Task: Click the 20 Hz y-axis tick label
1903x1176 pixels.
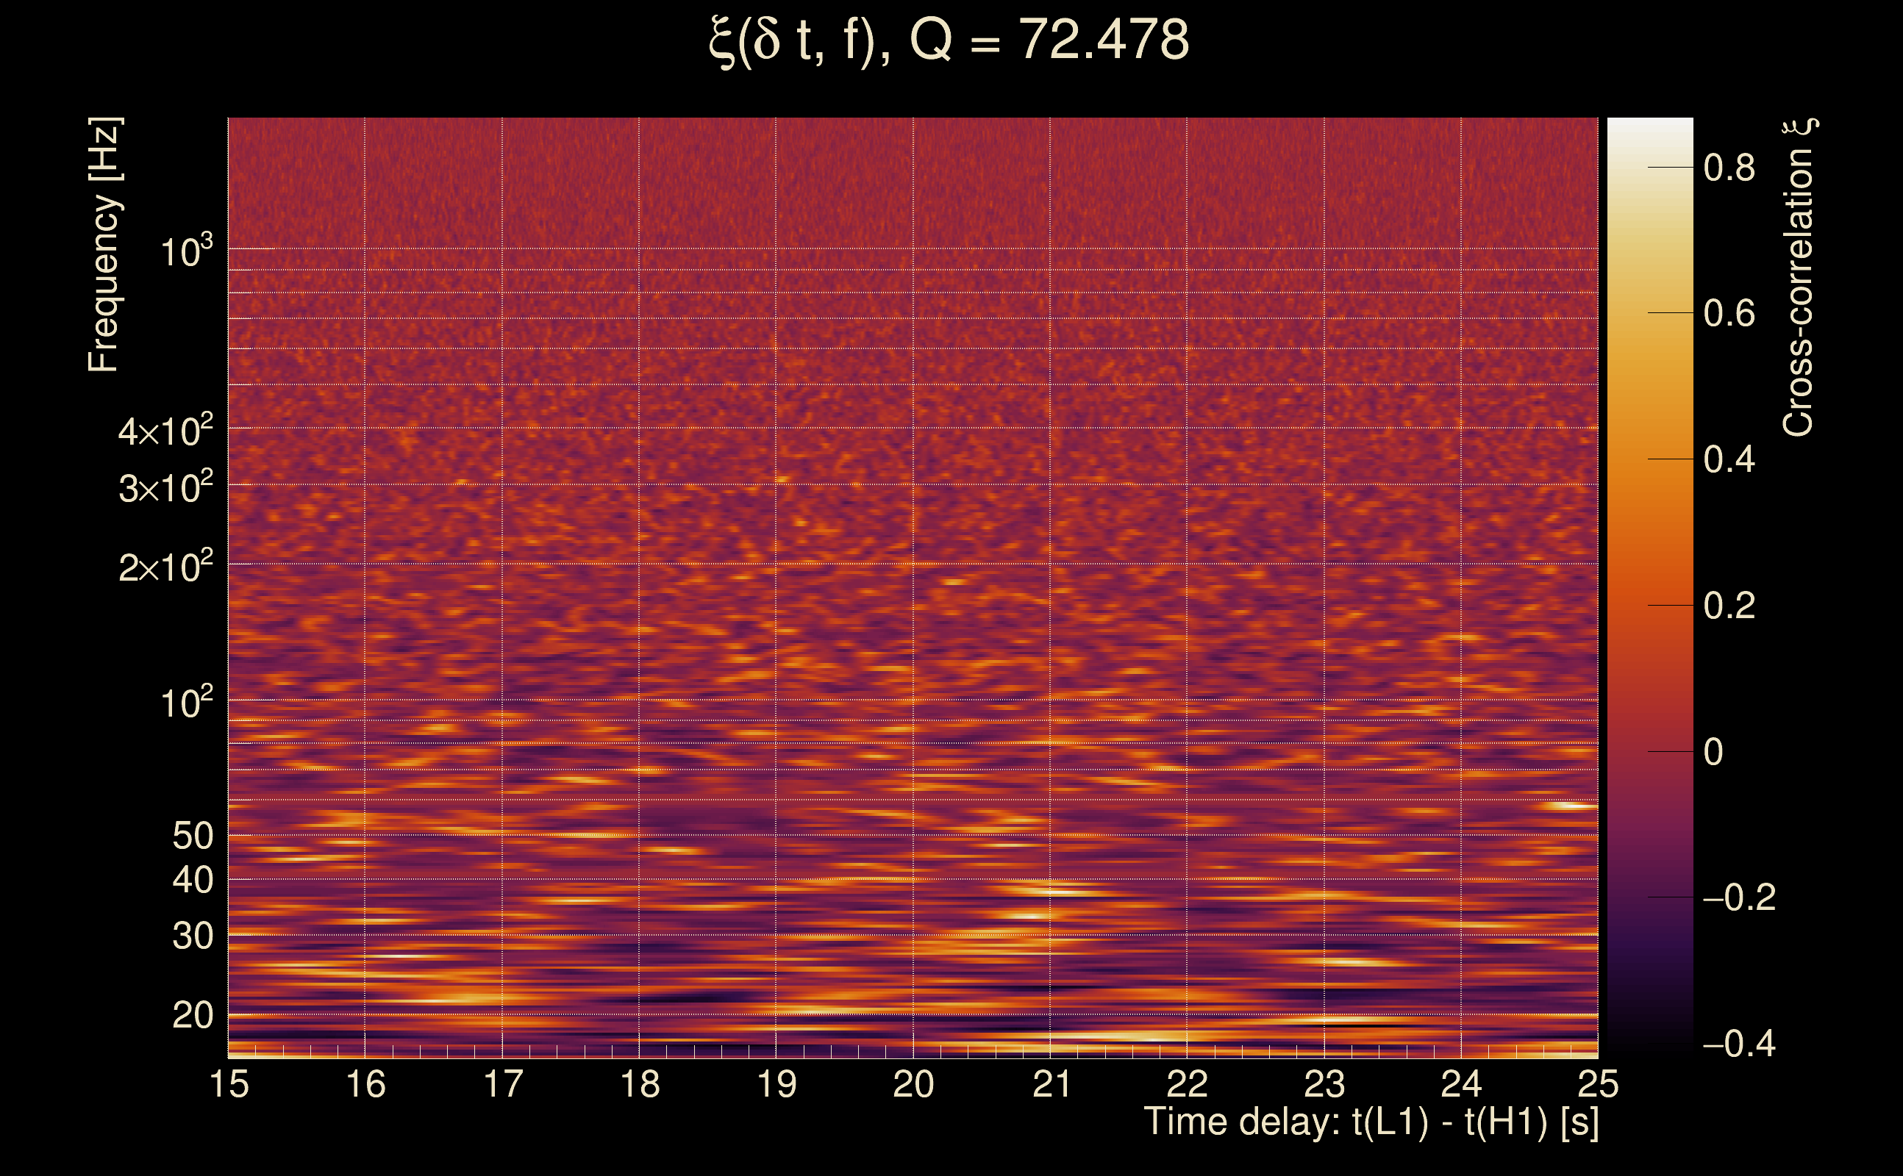Action: tap(192, 1015)
